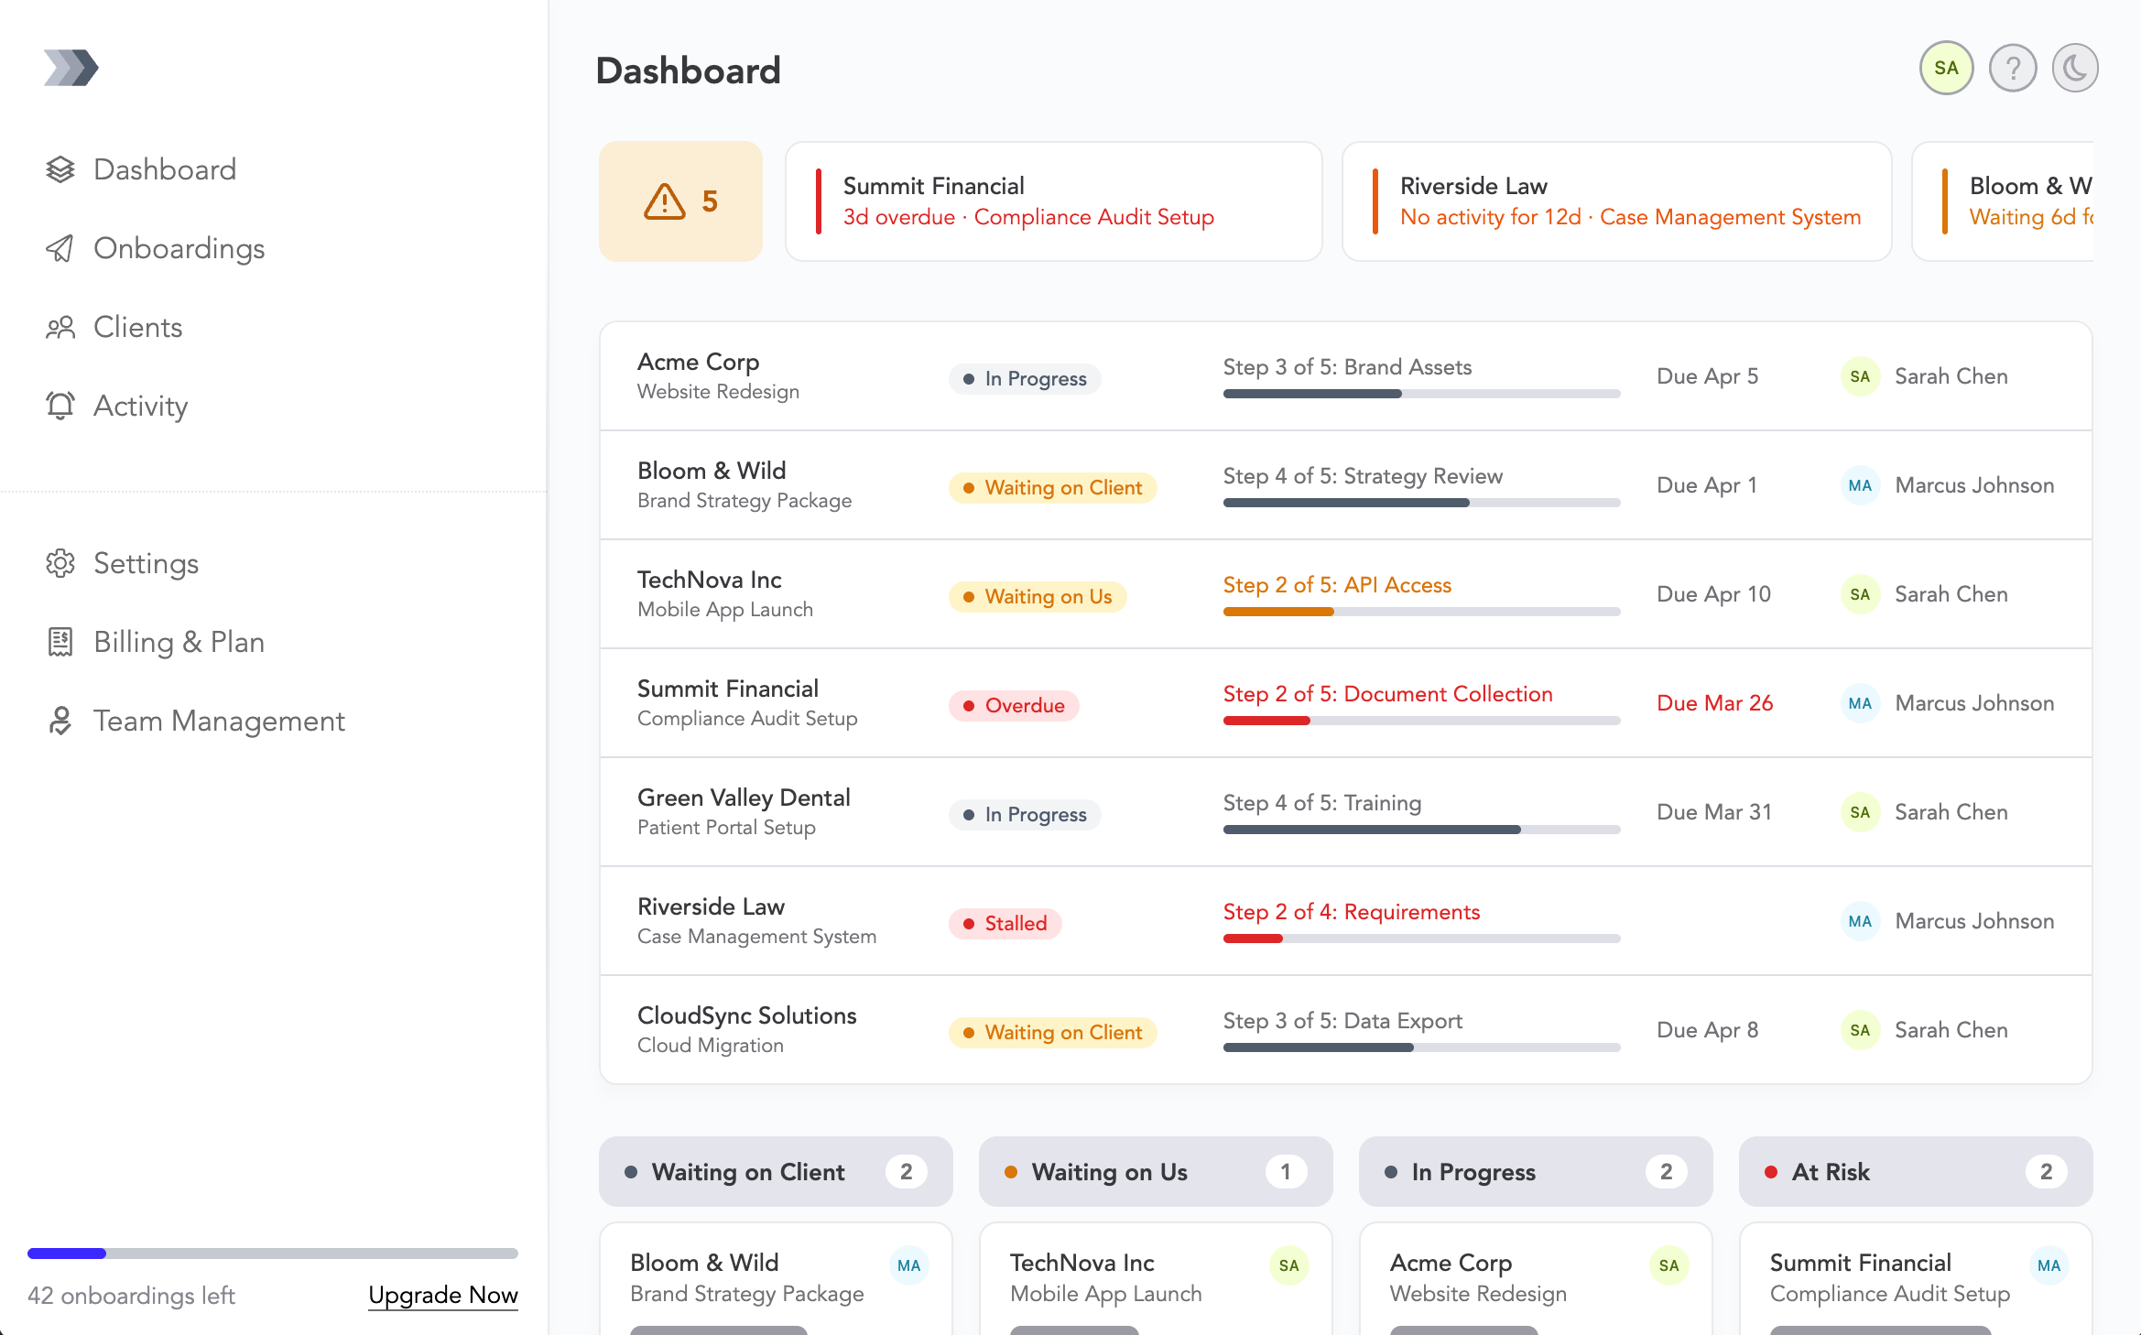Click the app logo chevron in the sidebar
This screenshot has width=2141, height=1335.
[x=71, y=67]
